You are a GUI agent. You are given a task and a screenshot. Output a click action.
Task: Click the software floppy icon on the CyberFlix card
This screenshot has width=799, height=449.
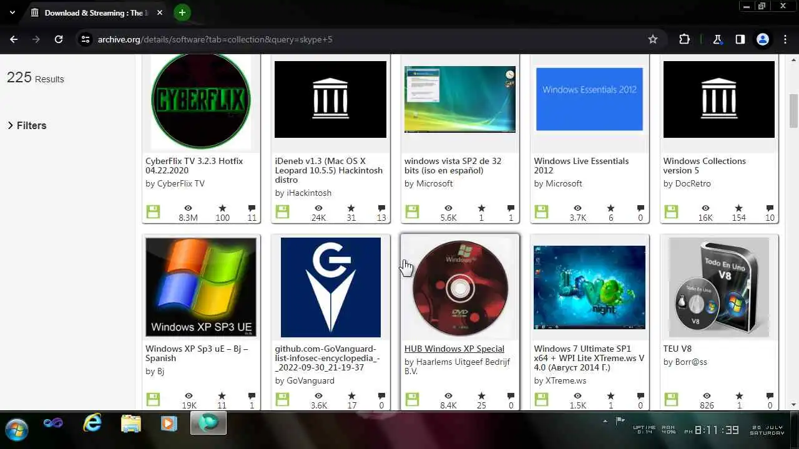[x=153, y=212]
